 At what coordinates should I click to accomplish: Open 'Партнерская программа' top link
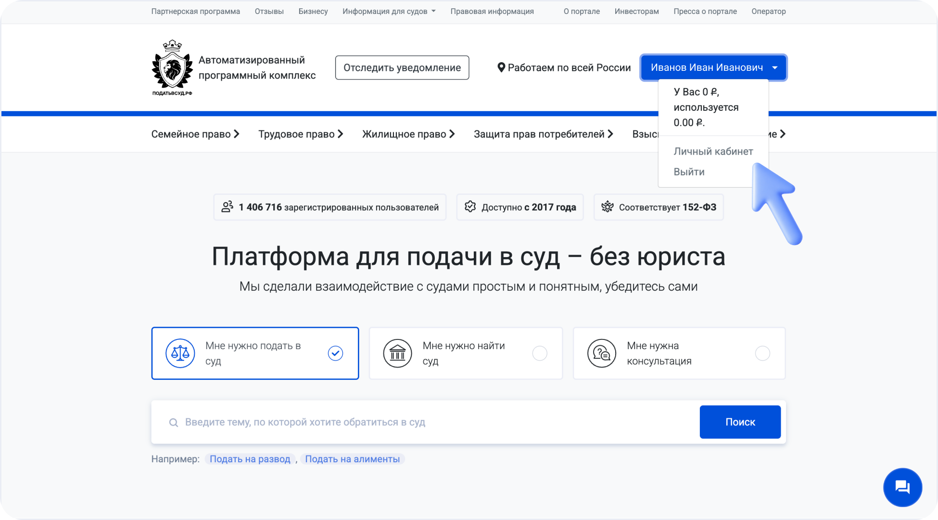[x=195, y=11]
